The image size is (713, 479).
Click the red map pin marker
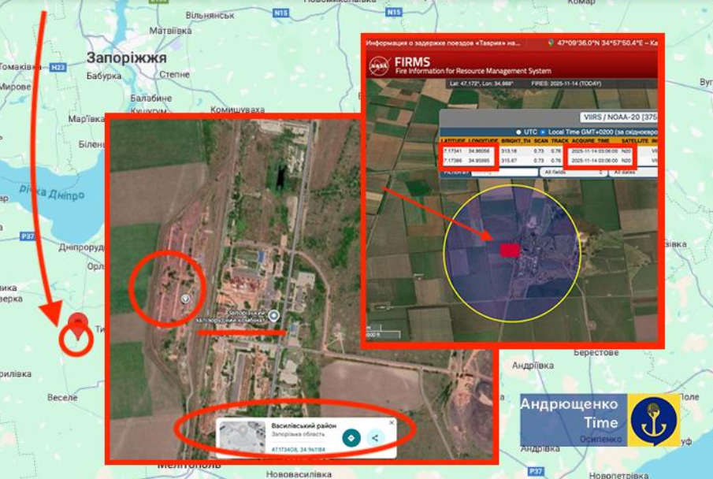(x=77, y=322)
